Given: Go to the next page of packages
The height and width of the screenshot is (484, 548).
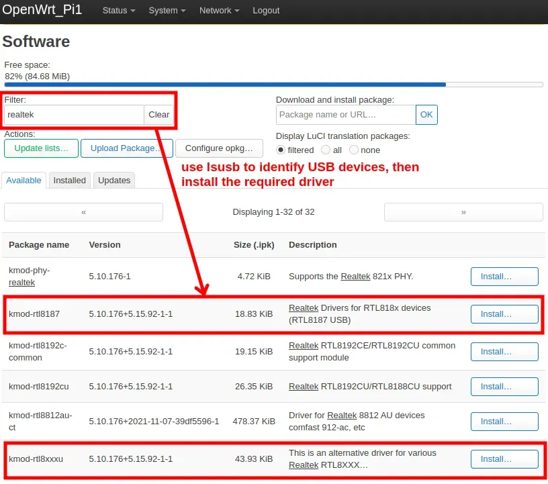Looking at the screenshot, I should 463,212.
